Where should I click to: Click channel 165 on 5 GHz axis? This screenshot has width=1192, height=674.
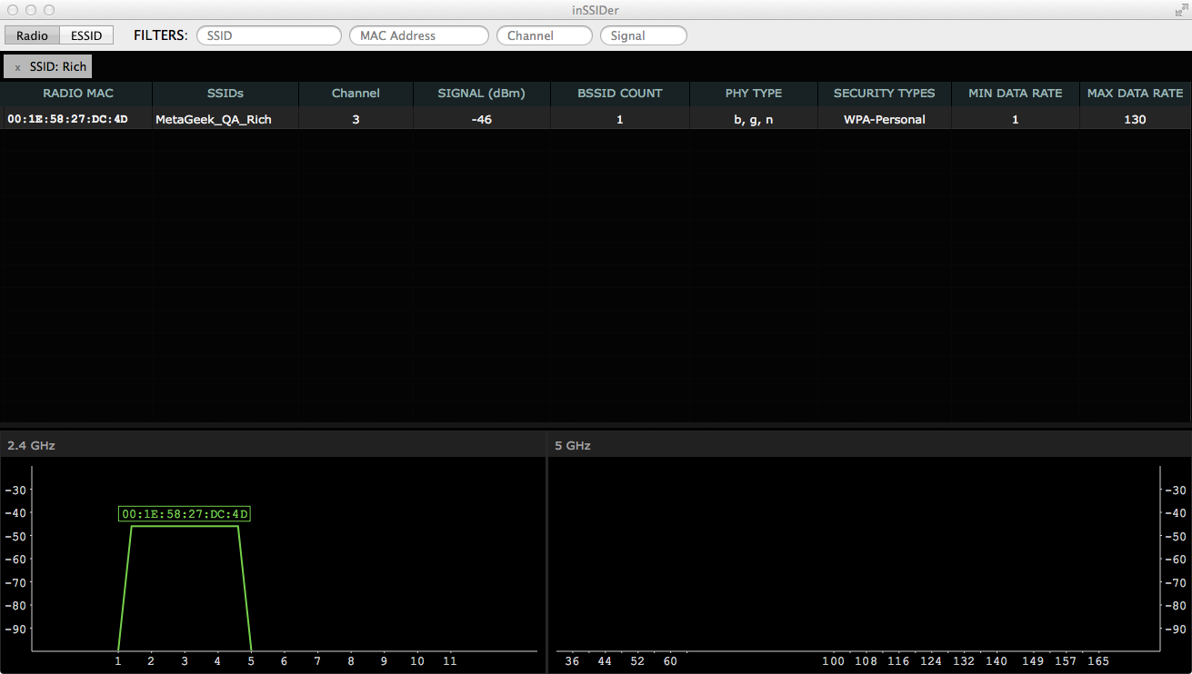point(1098,661)
